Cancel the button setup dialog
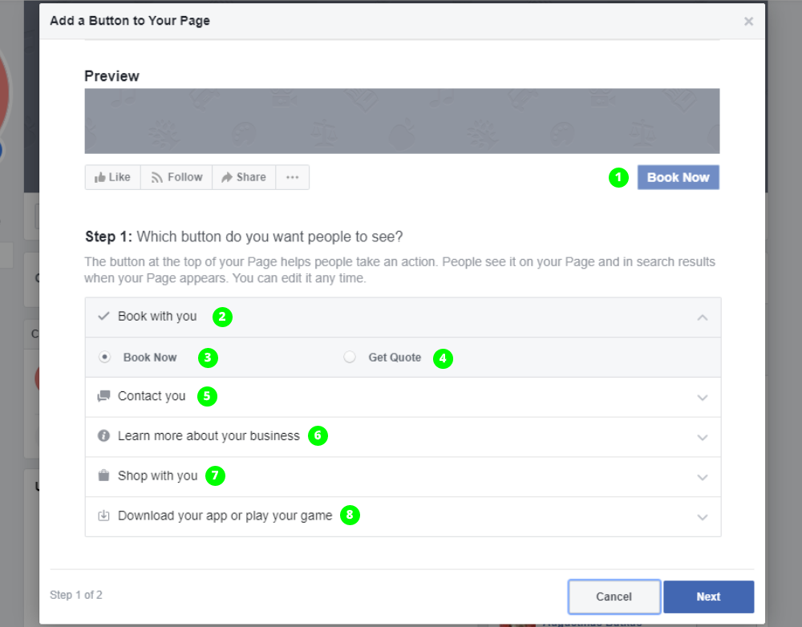This screenshot has width=802, height=627. point(614,597)
